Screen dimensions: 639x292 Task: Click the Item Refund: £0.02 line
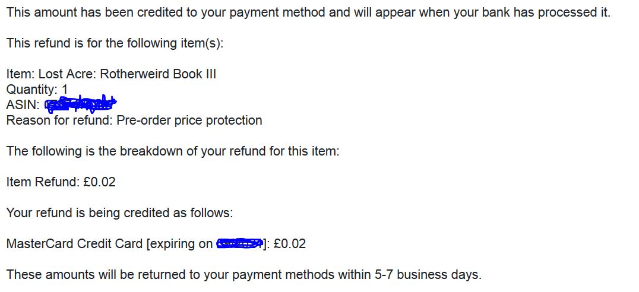click(61, 182)
